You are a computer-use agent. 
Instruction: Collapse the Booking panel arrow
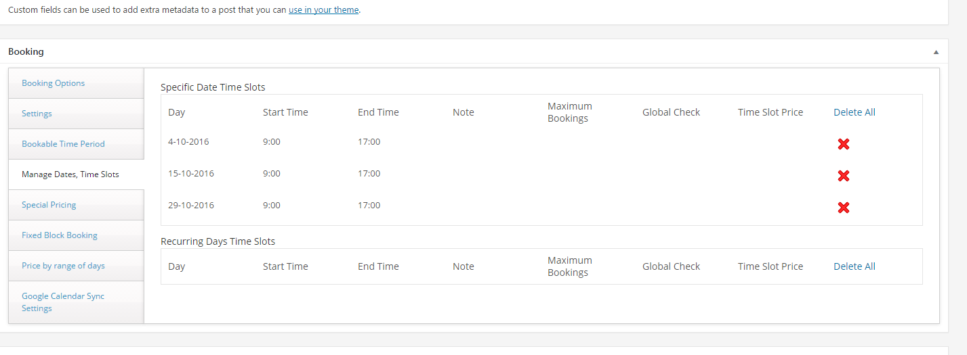[x=936, y=51]
